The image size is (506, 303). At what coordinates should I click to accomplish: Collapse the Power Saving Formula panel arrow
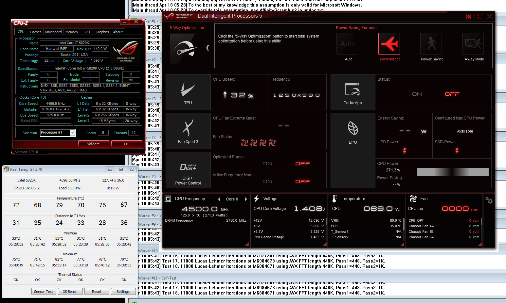(208, 48)
